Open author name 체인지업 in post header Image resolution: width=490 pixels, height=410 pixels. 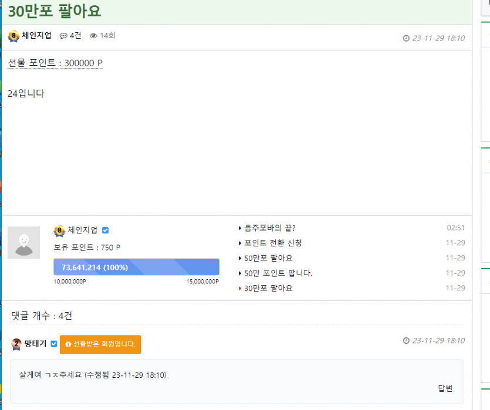[x=36, y=35]
